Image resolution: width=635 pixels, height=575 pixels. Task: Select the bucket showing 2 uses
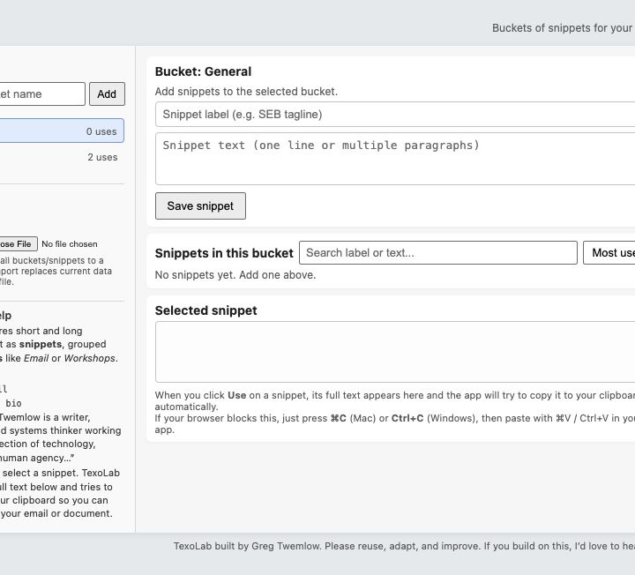tap(62, 157)
